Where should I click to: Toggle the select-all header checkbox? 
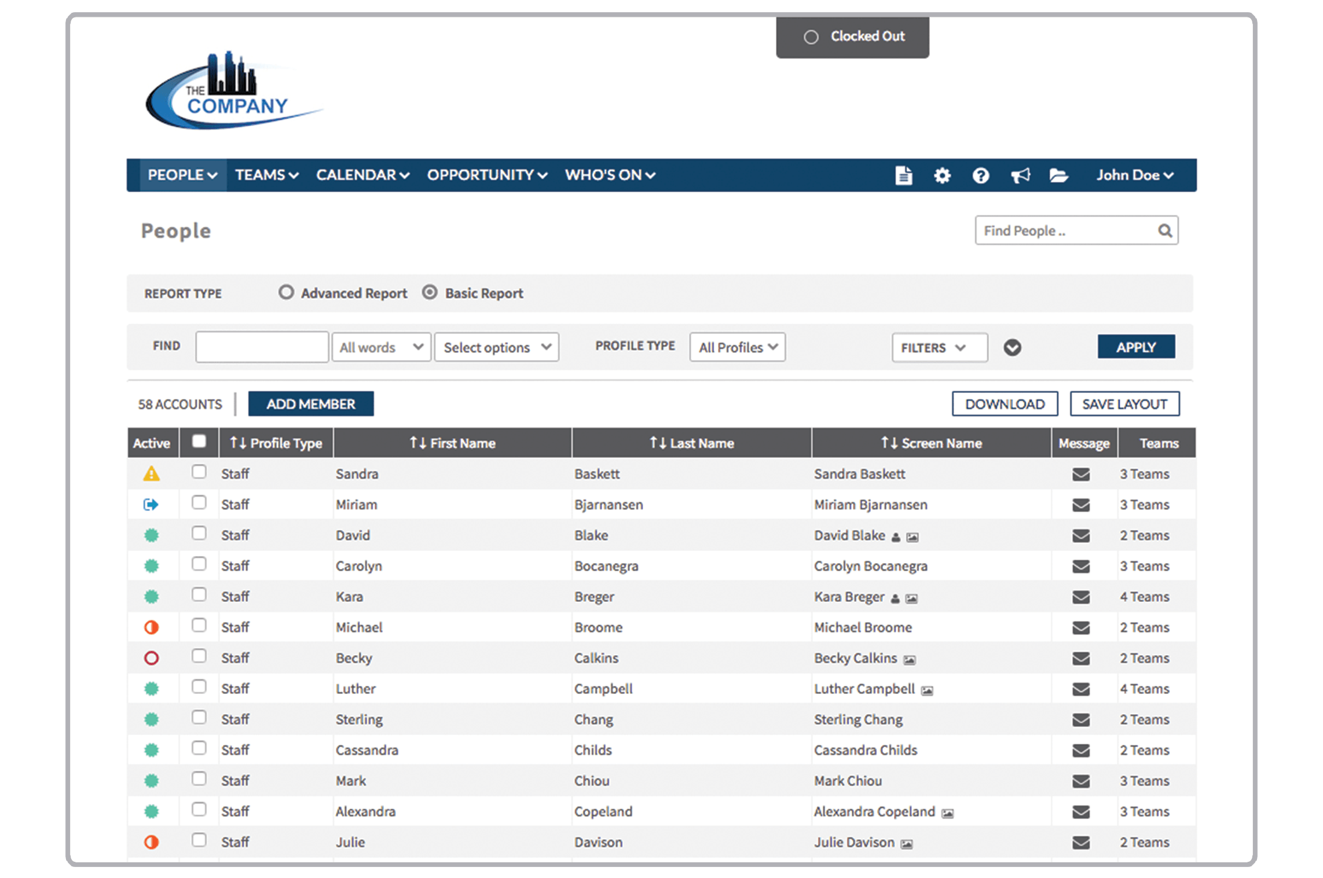click(199, 442)
